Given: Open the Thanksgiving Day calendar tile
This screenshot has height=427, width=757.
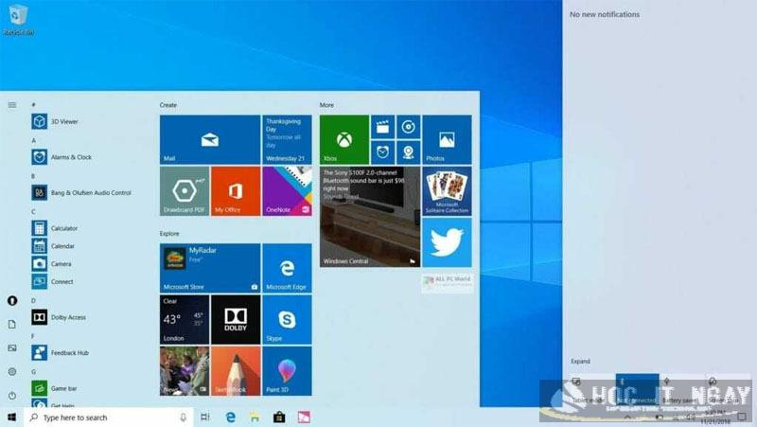Looking at the screenshot, I should click(x=288, y=139).
